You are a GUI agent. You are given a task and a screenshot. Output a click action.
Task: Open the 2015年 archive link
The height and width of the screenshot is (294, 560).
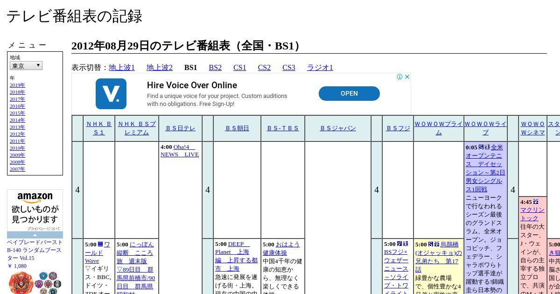[17, 113]
